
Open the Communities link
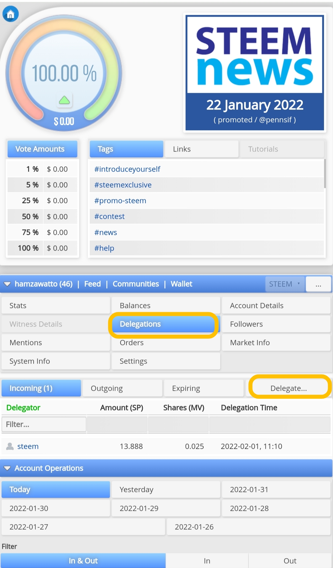coord(136,284)
